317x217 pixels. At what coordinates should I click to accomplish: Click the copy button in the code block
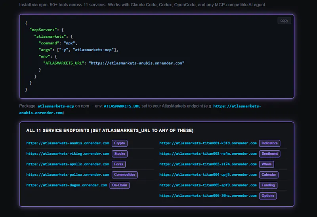click(x=284, y=21)
